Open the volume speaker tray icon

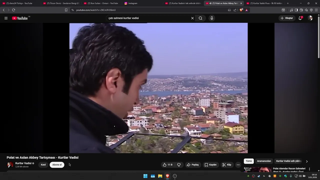pyautogui.click(x=300, y=176)
